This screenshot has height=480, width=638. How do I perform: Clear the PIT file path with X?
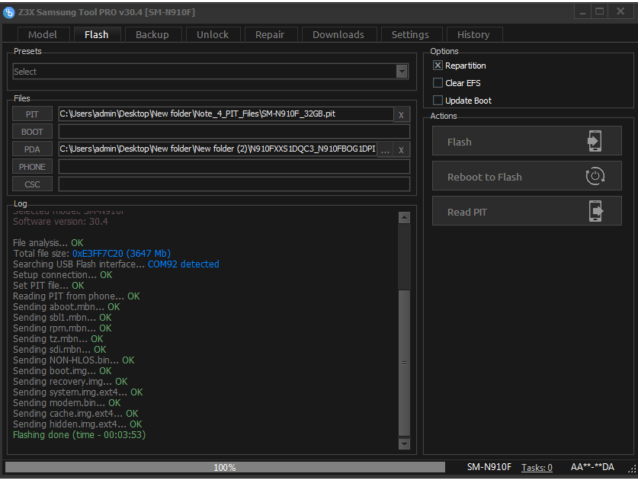pyautogui.click(x=401, y=115)
